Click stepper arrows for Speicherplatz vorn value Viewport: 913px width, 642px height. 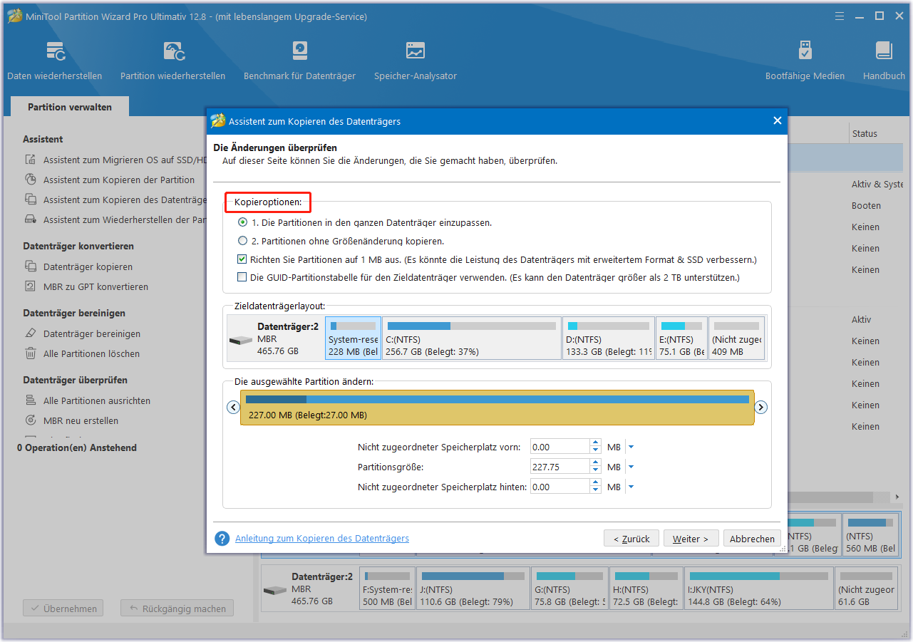tap(596, 447)
